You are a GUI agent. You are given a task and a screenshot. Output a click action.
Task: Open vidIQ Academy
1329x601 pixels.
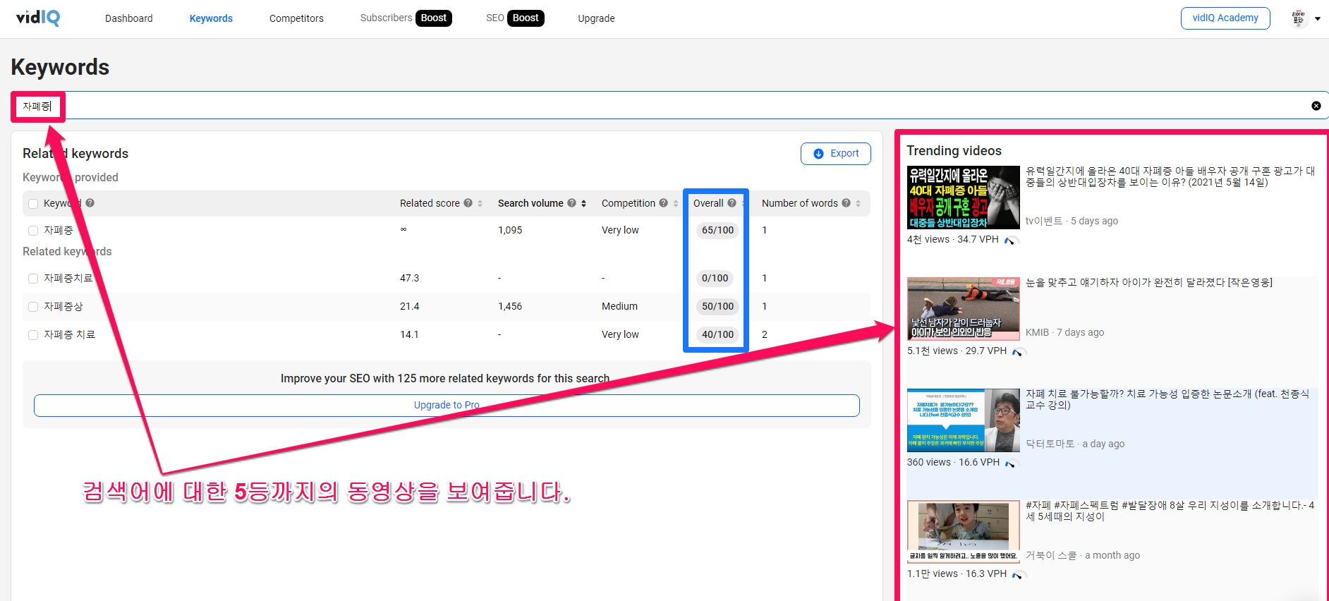tap(1225, 18)
